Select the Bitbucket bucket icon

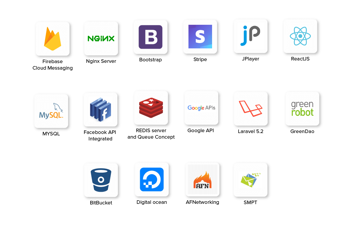(x=101, y=180)
